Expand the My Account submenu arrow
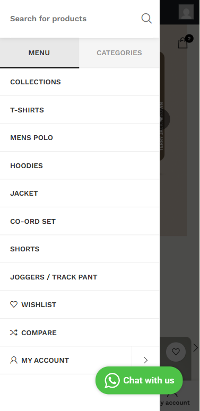Viewport: 200px width, 411px height. (145, 360)
